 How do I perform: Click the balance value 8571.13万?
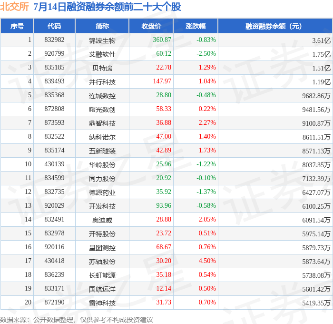click(316, 151)
